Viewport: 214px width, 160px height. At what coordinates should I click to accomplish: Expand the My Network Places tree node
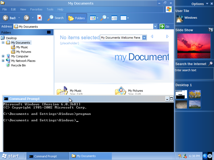click(x=3, y=61)
